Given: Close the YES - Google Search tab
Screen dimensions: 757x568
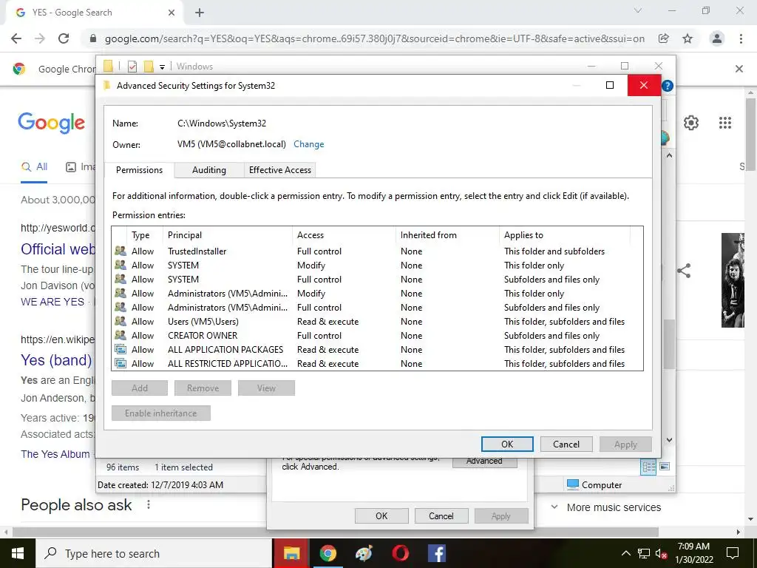Looking at the screenshot, I should pos(172,13).
